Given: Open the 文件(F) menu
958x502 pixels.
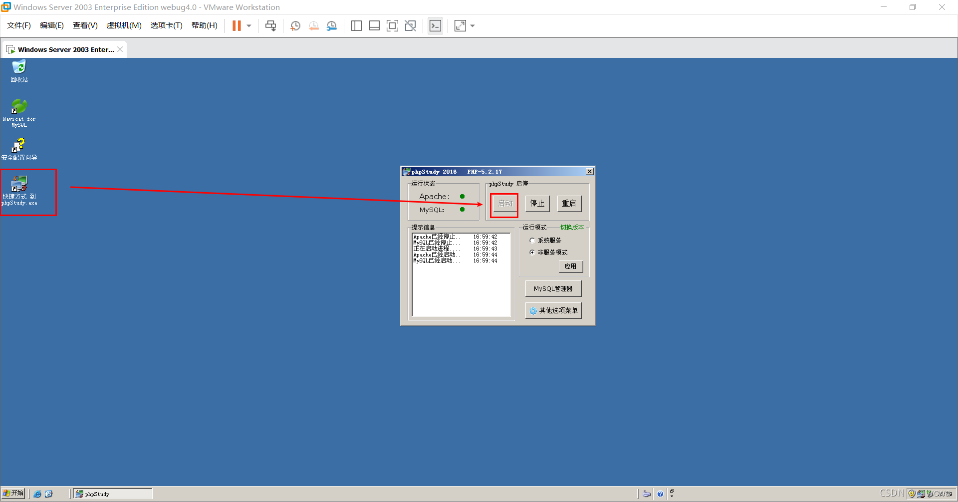Looking at the screenshot, I should [19, 25].
